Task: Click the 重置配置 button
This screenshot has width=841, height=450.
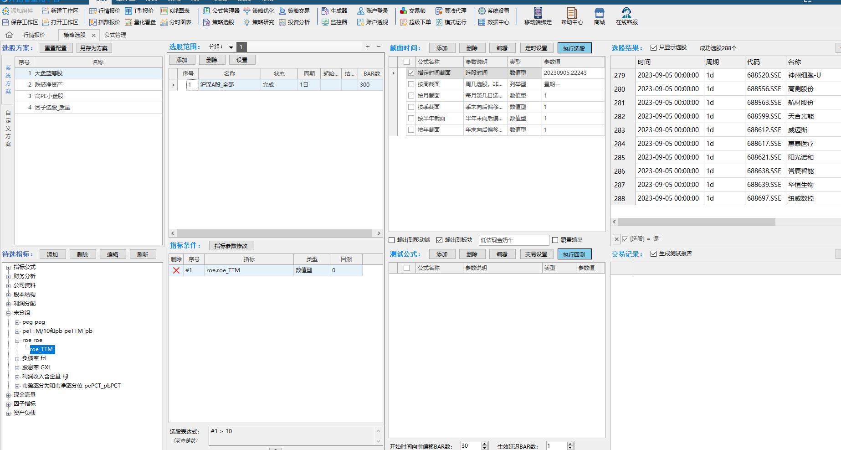Action: click(56, 48)
